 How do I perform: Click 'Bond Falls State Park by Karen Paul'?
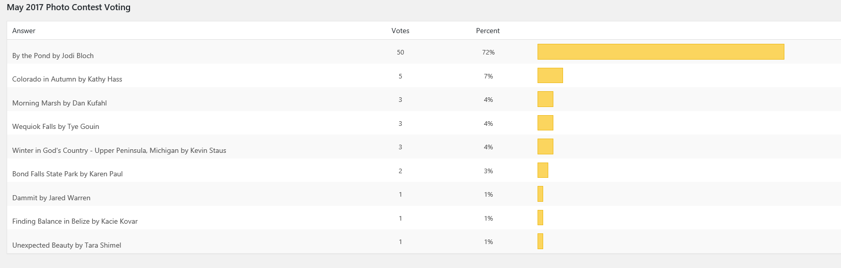(x=67, y=174)
